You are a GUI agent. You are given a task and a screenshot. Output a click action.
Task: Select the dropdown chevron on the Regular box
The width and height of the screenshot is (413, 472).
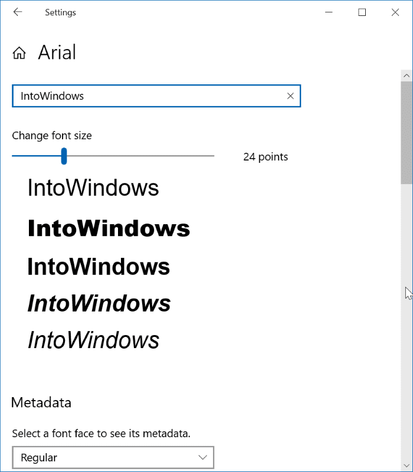pos(204,457)
